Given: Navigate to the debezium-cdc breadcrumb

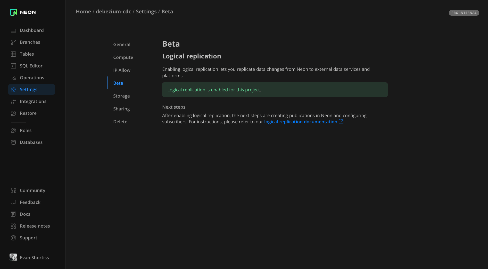Looking at the screenshot, I should click(113, 12).
